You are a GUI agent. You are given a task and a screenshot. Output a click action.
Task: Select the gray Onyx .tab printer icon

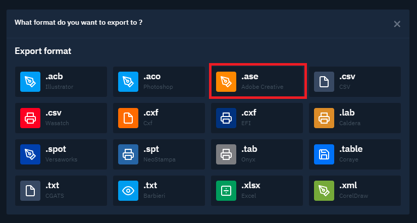[x=226, y=154]
